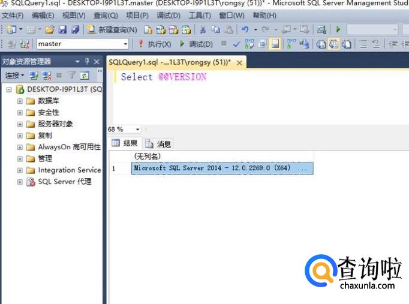
Task: Click the Comment Out Selected Lines icon
Action: [x=363, y=44]
